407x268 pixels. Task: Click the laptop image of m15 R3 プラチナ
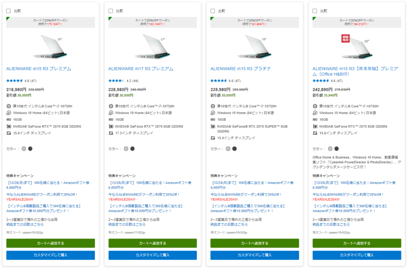pyautogui.click(x=255, y=47)
